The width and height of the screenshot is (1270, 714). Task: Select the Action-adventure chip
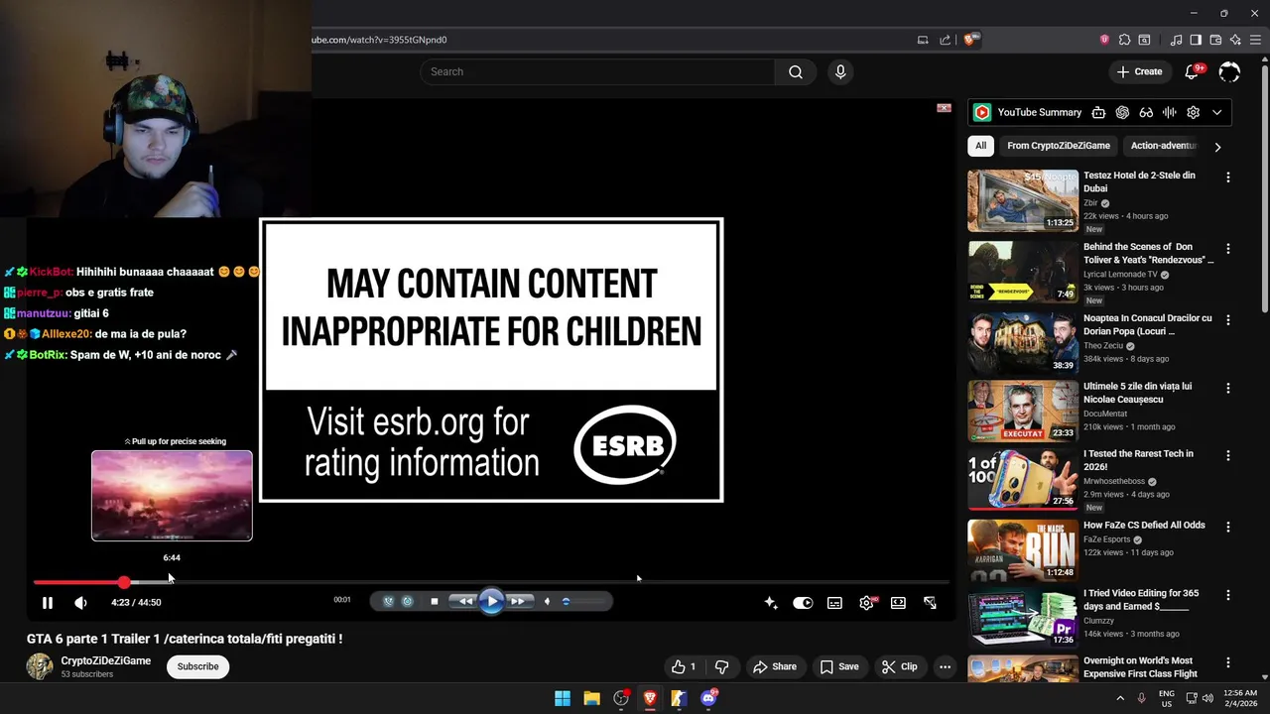coord(1163,146)
